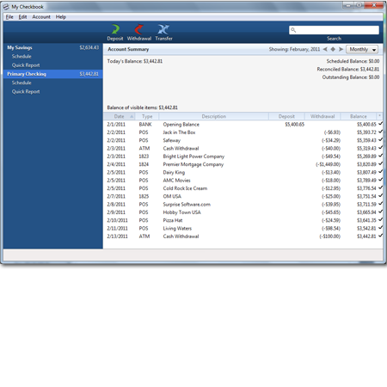Click the red Withdrawal arrow icon
Viewport: 387px width, 387px height.
click(x=138, y=29)
